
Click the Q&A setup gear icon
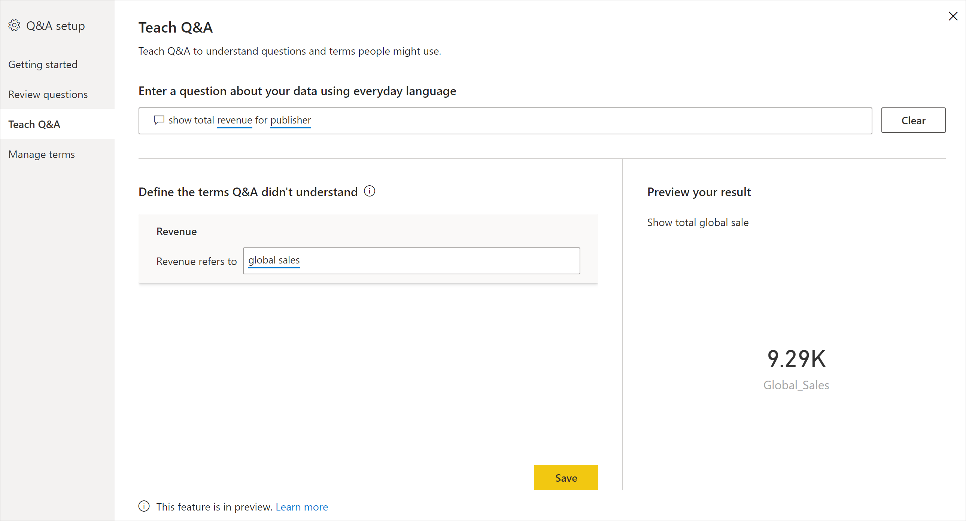click(14, 25)
